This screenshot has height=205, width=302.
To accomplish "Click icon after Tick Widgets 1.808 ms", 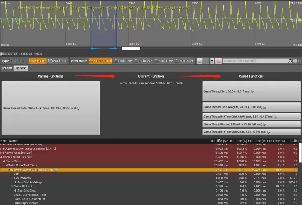I will click(x=264, y=107).
